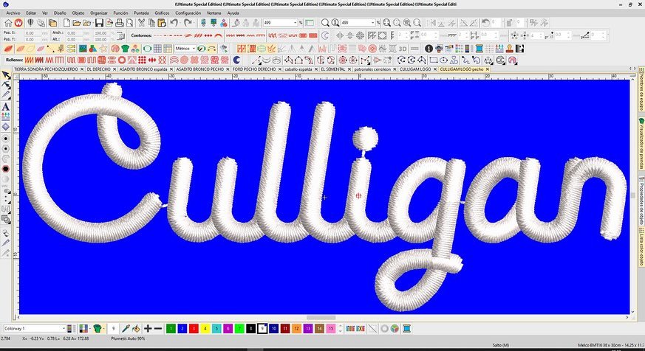The image size is (645, 351).
Task: Toggle the grid display icon
Action: coord(157,49)
